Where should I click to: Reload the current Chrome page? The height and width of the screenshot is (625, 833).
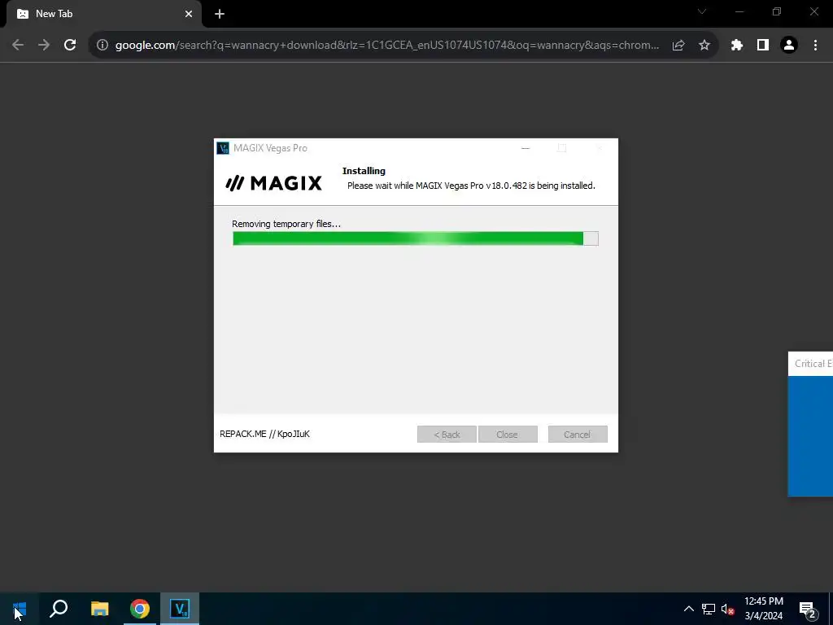[x=70, y=46]
